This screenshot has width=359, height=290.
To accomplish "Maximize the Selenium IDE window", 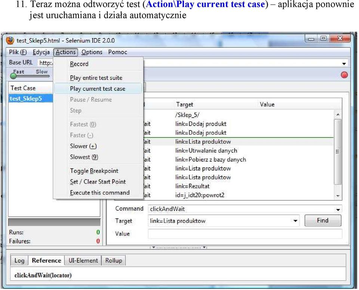I will [x=323, y=38].
